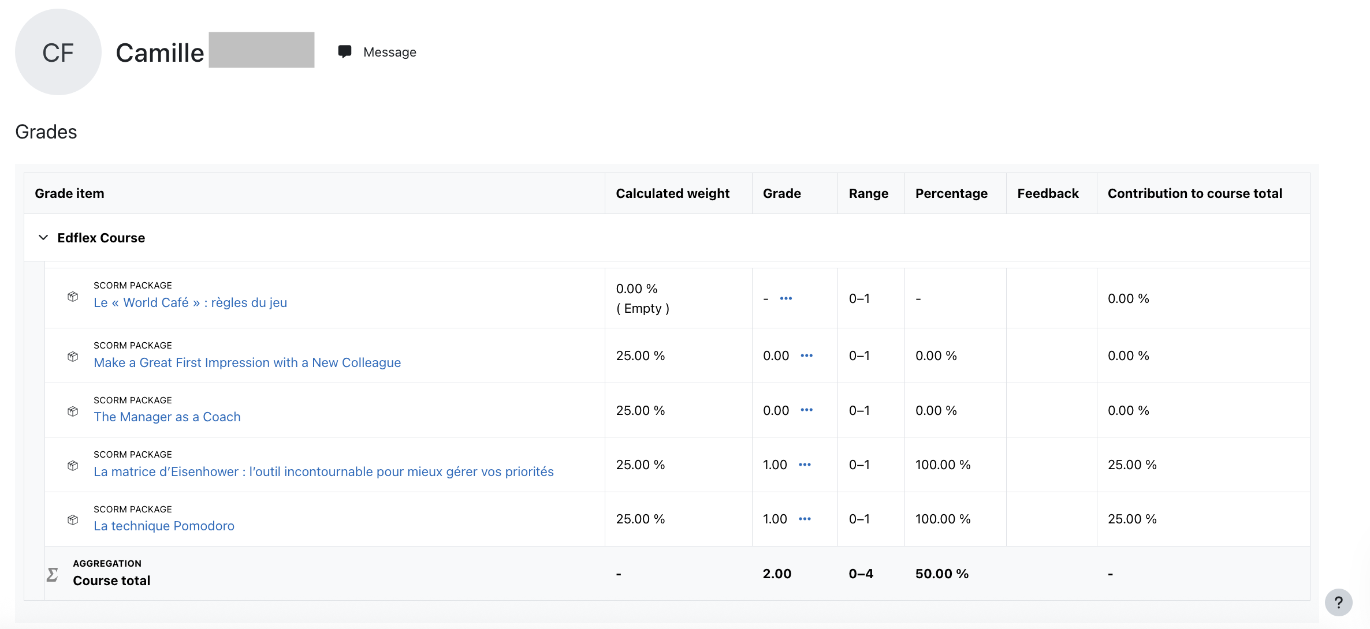The height and width of the screenshot is (629, 1370).
Task: Click the sigma aggregation icon for Course total
Action: 53,574
